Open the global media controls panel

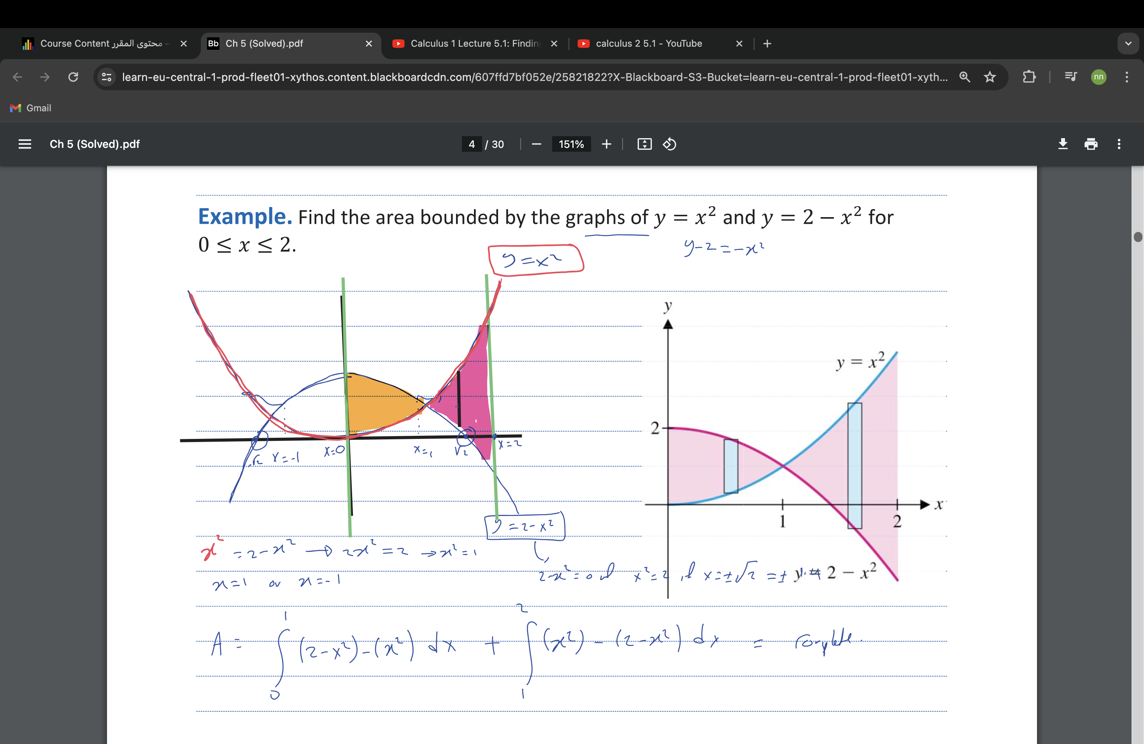click(1070, 77)
